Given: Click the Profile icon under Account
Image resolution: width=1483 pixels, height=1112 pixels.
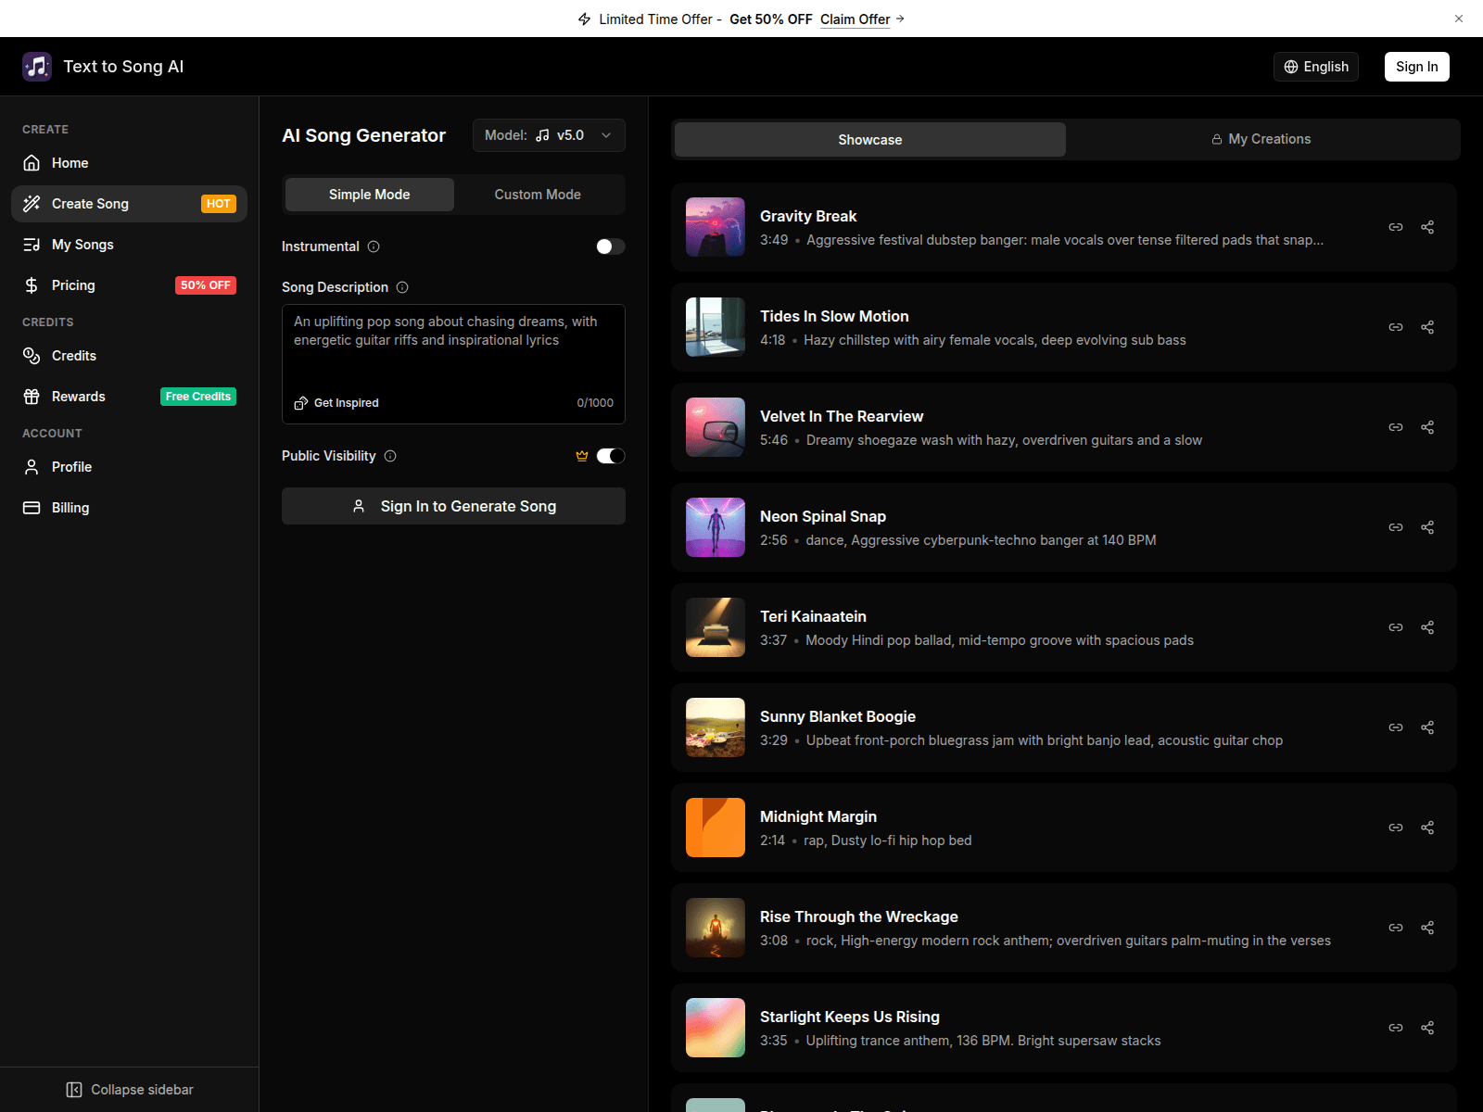Looking at the screenshot, I should pos(31,466).
